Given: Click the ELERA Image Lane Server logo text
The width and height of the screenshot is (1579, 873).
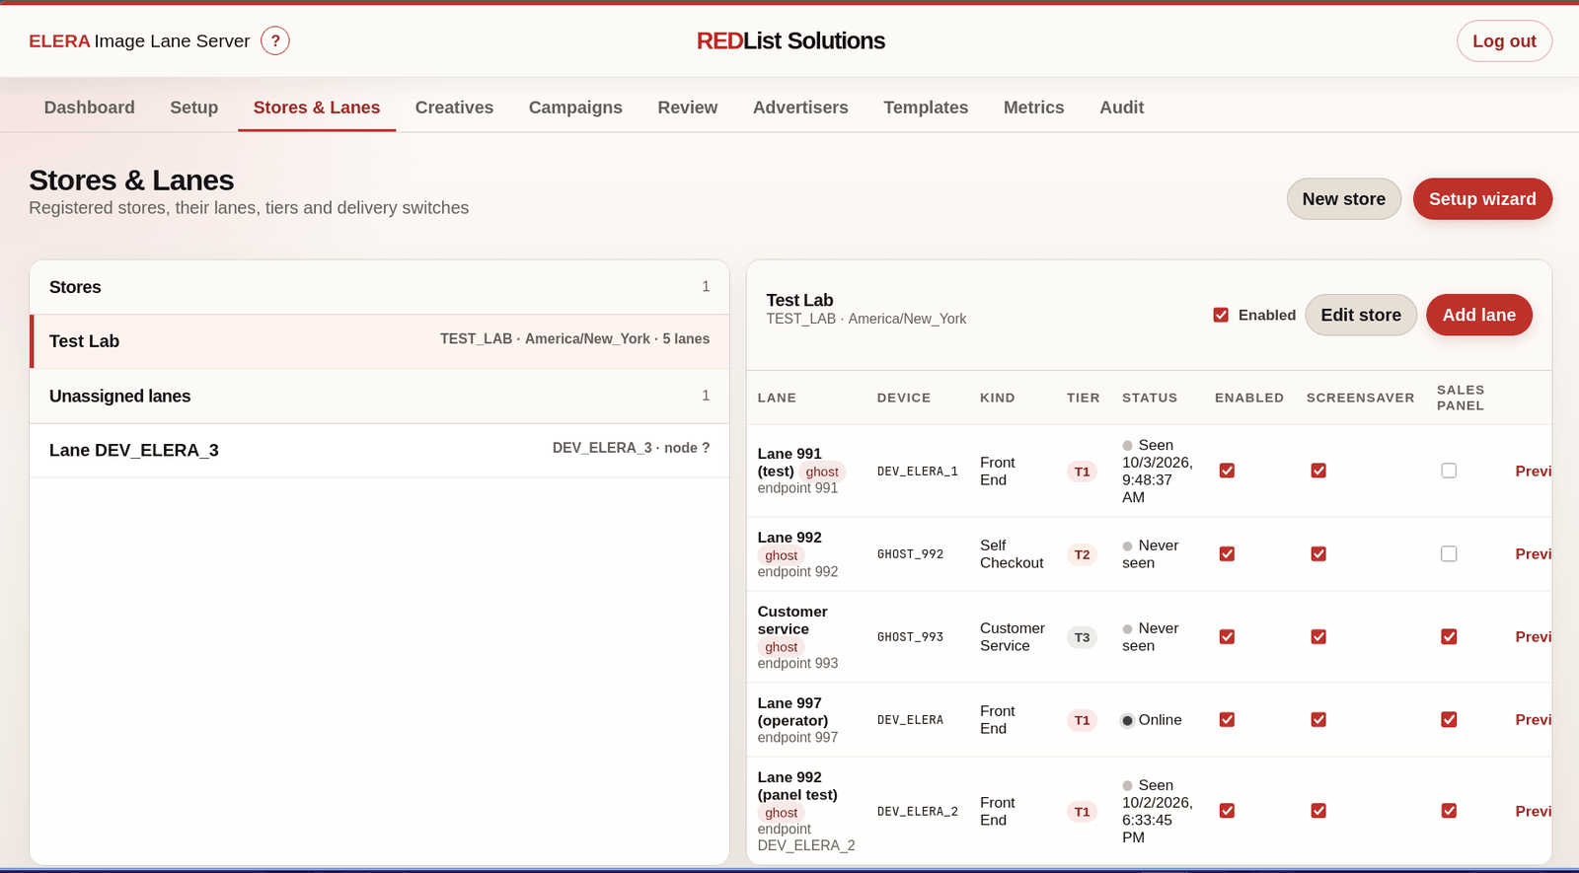Looking at the screenshot, I should click(139, 40).
